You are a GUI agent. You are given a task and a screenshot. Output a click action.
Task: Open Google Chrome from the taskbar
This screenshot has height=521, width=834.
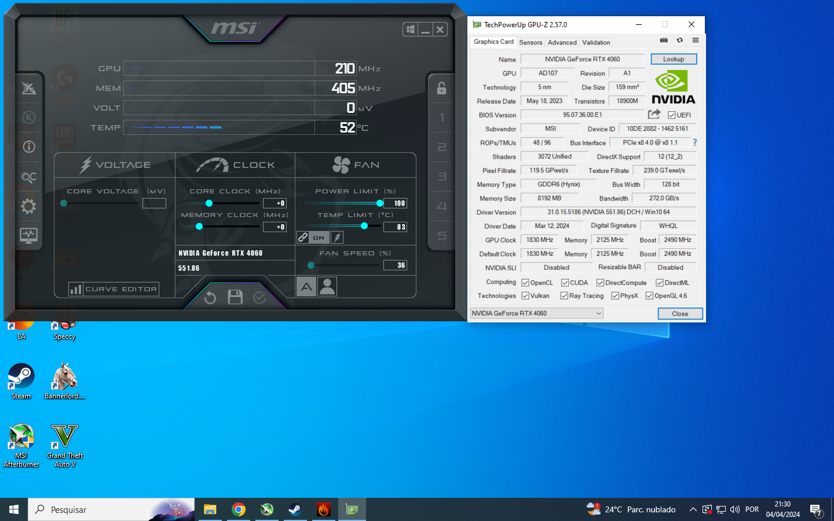pyautogui.click(x=238, y=509)
